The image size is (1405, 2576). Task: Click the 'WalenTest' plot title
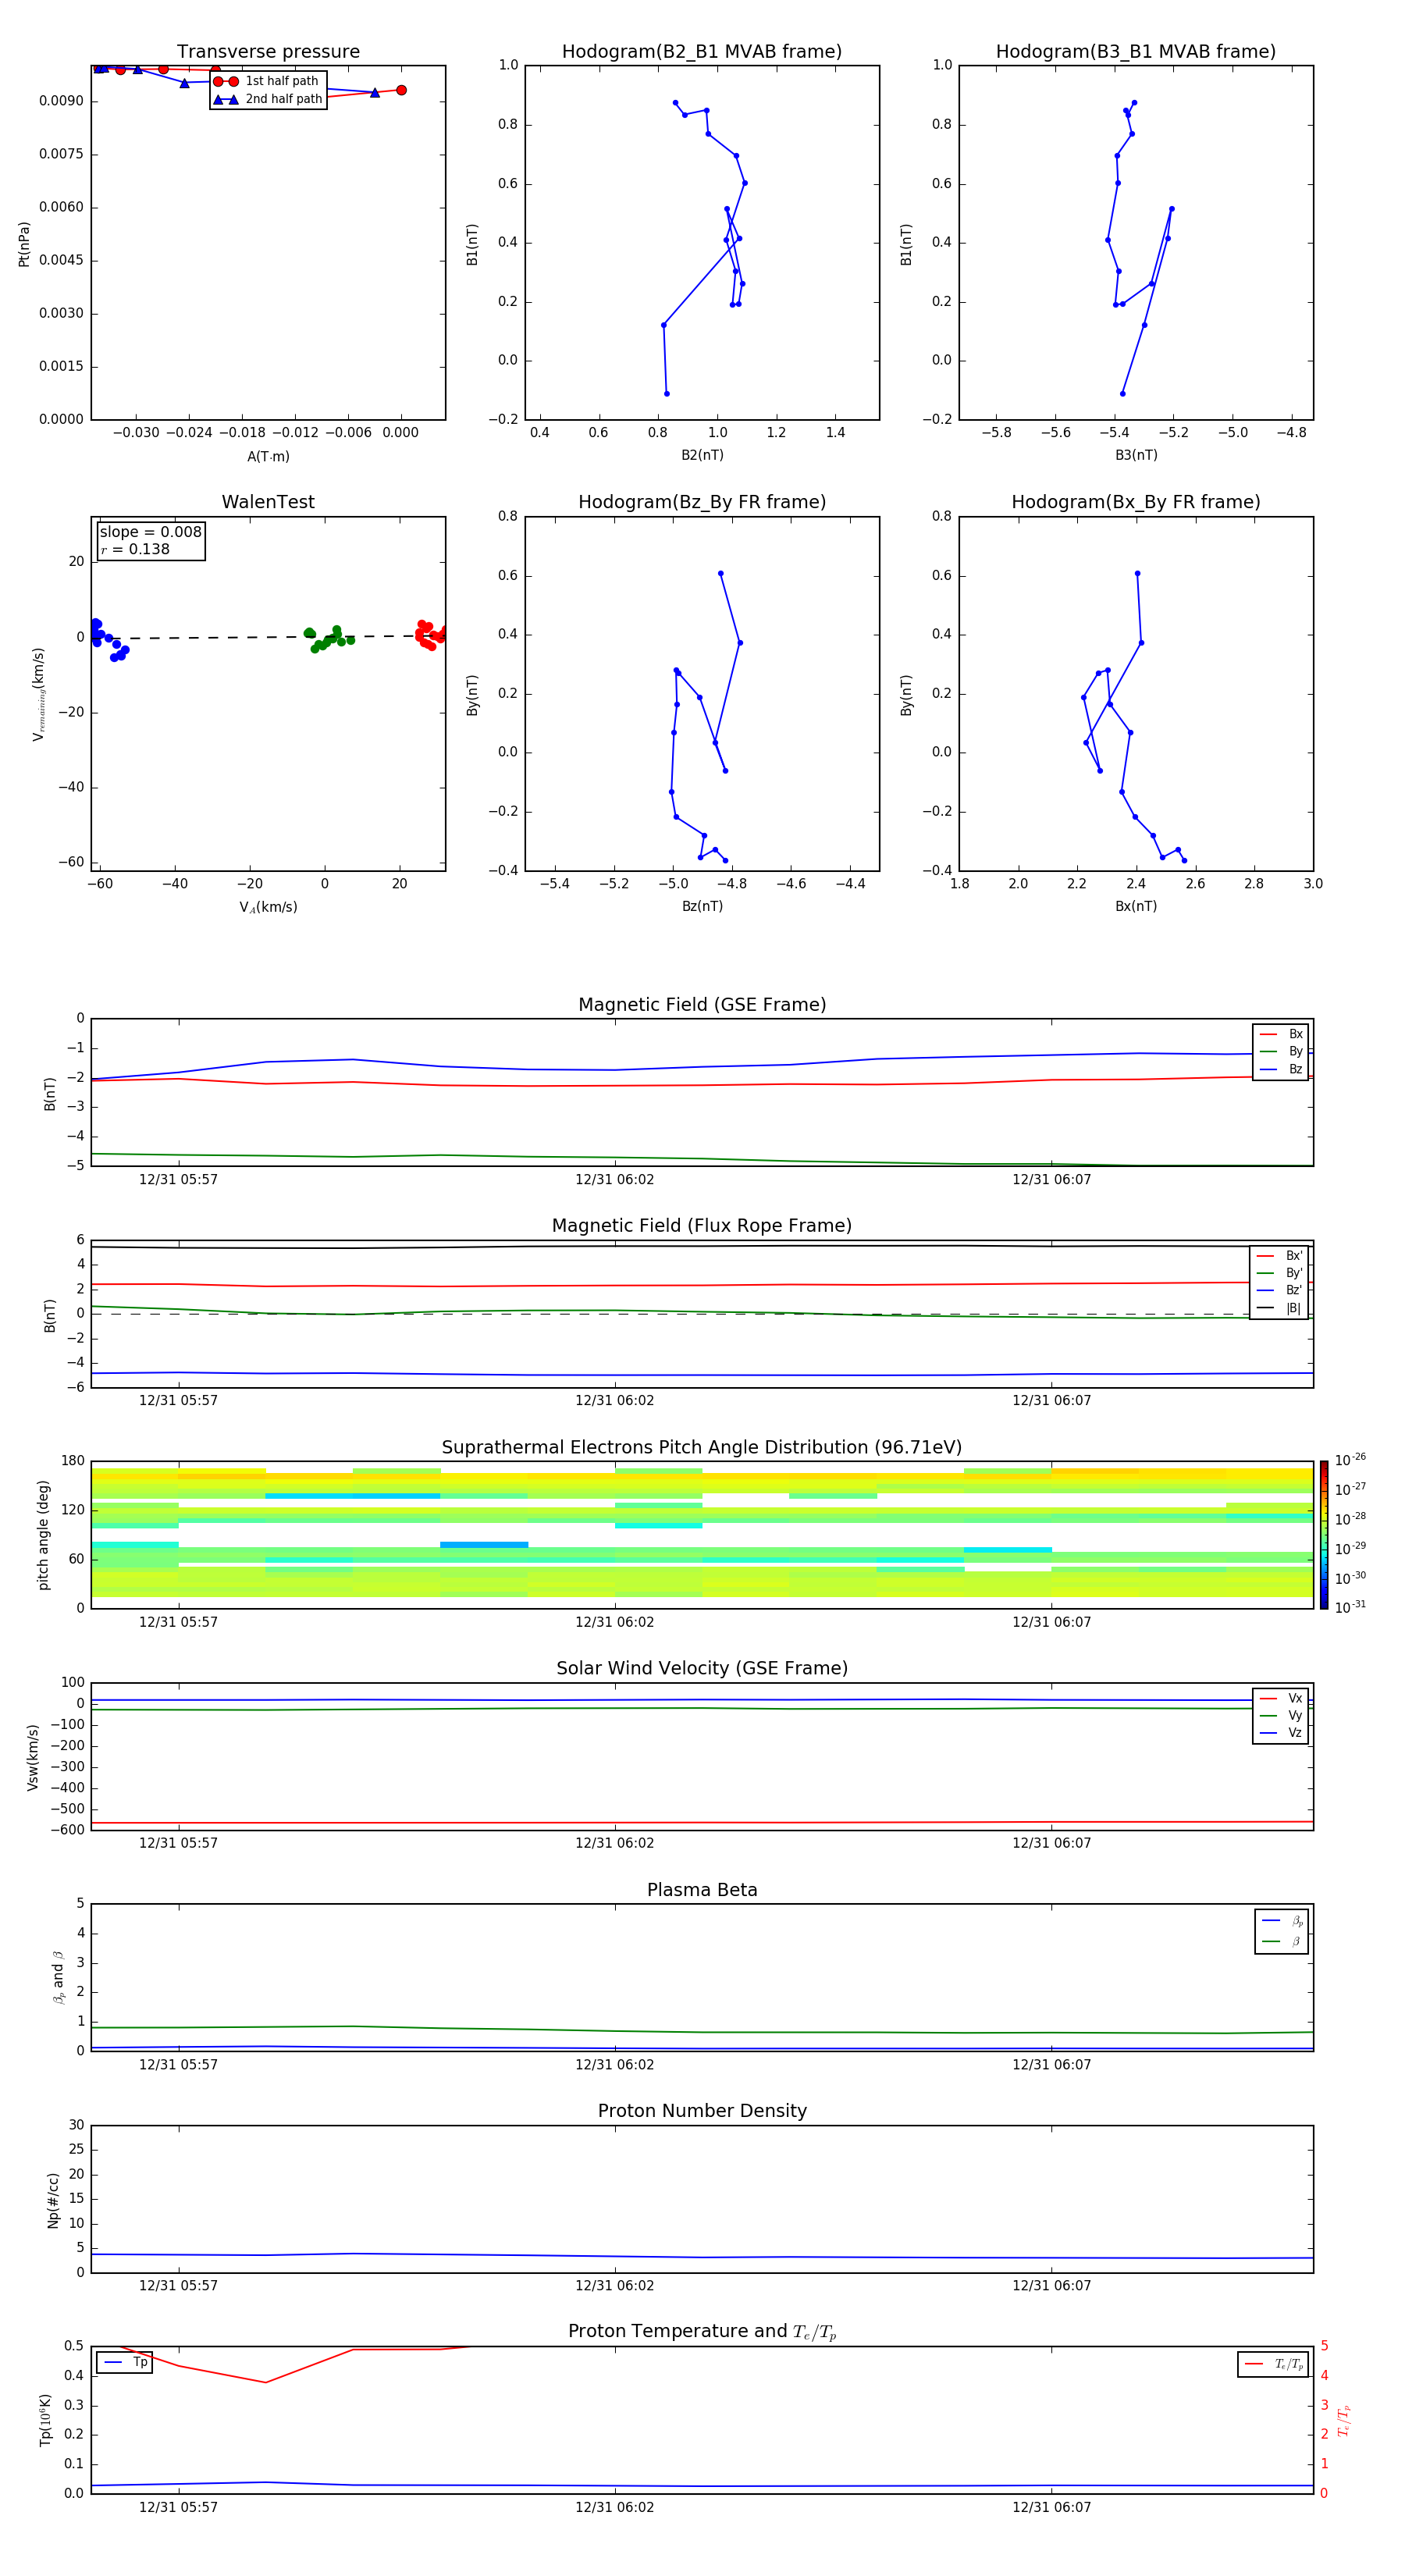coord(268,502)
